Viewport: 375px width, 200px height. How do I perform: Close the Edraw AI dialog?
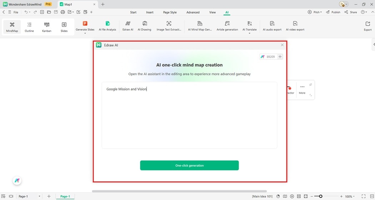coord(282,45)
